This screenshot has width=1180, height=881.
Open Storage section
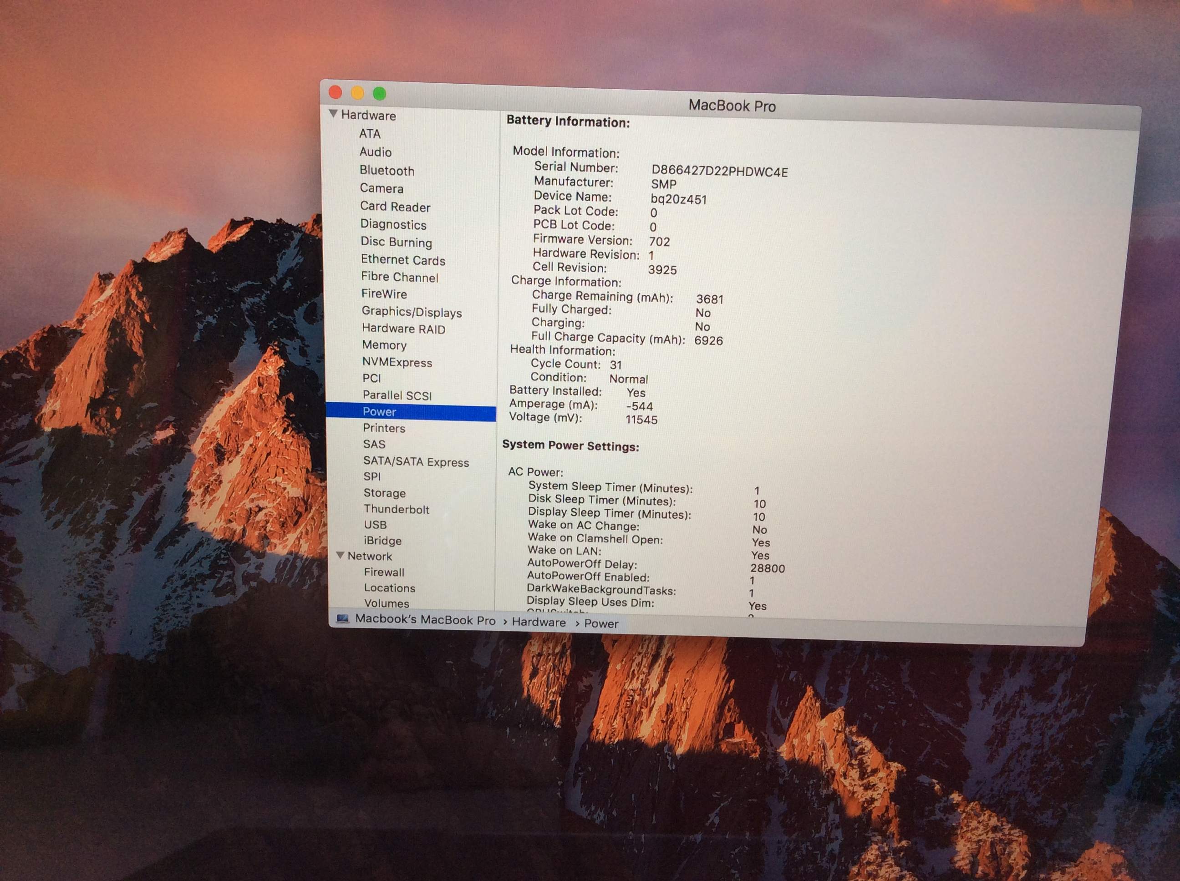click(x=385, y=493)
